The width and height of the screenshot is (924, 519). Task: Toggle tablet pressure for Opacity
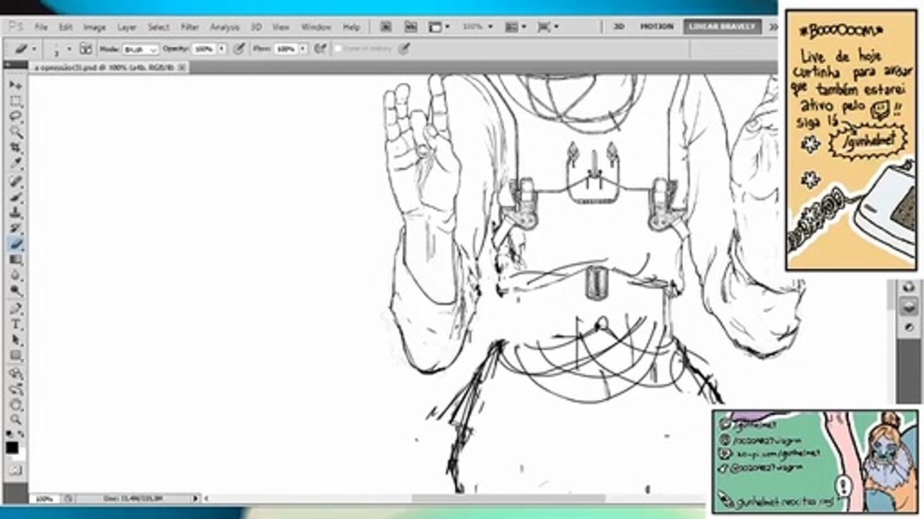click(x=239, y=49)
